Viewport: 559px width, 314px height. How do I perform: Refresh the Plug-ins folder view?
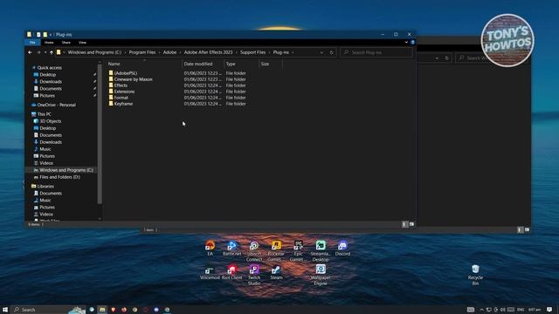coord(332,52)
